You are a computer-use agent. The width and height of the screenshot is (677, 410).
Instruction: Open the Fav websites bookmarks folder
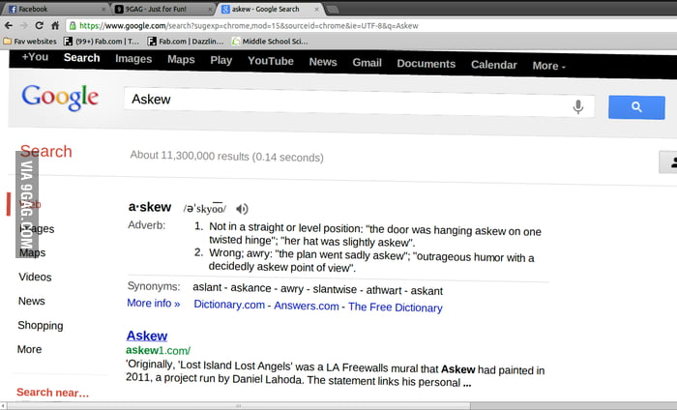coord(30,42)
